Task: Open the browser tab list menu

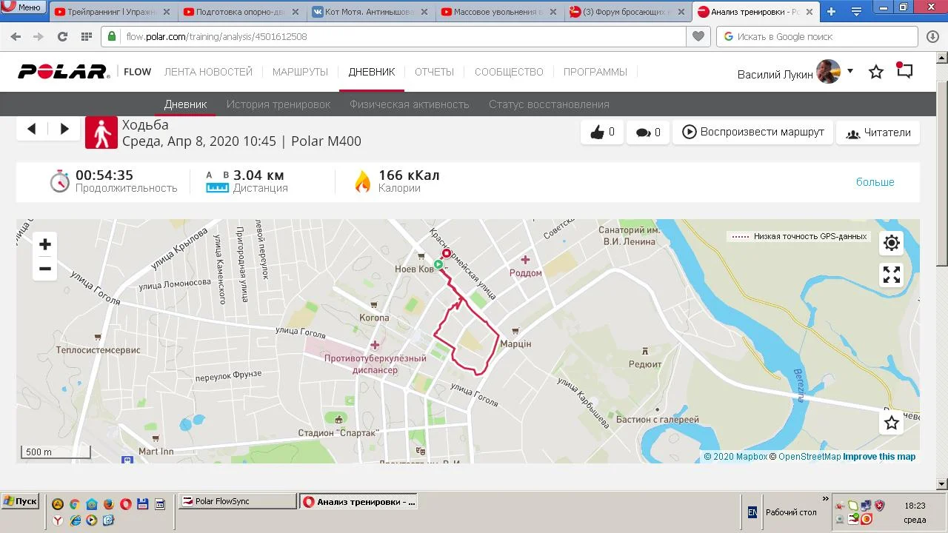Action: tap(856, 11)
